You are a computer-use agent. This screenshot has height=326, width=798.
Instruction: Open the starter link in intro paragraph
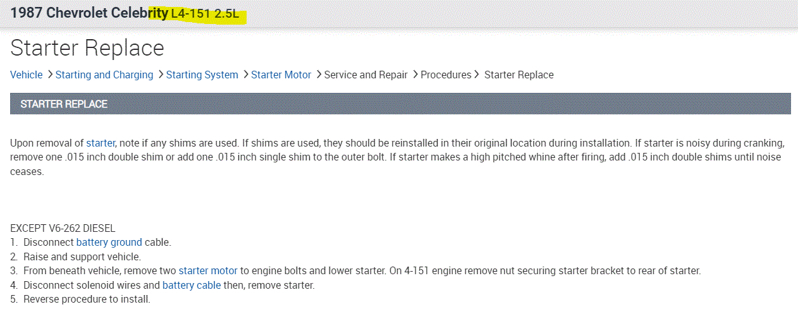click(x=101, y=143)
